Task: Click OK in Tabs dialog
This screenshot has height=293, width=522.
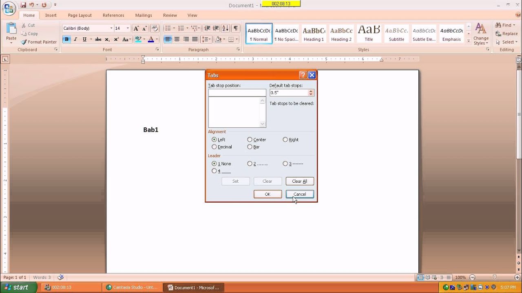Action: tap(268, 194)
